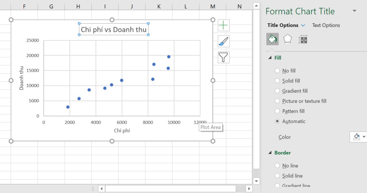Enable Pattern fill for the chart title

(x=277, y=111)
